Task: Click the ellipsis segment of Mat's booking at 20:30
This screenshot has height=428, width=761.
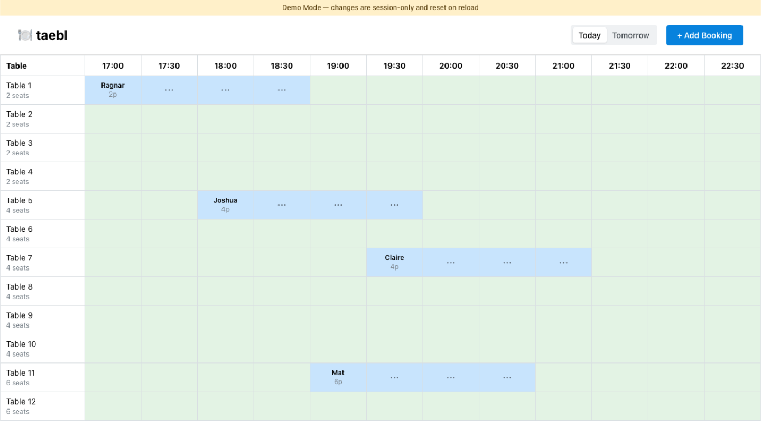Action: coord(507,377)
